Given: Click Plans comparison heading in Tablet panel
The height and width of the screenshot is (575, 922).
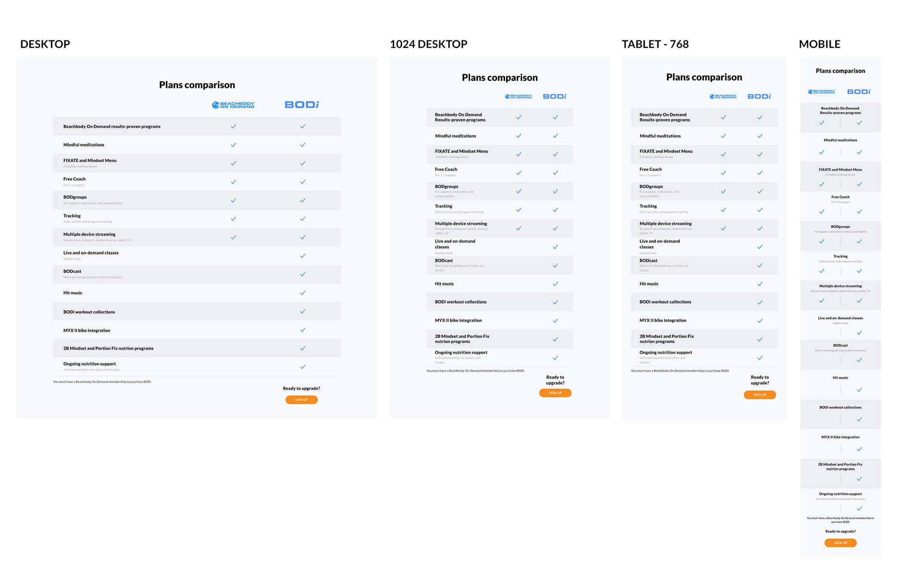Looking at the screenshot, I should point(704,77).
